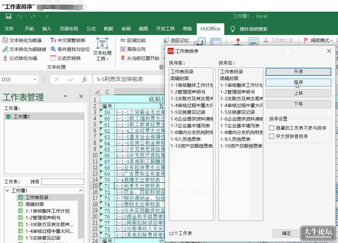Launch 条件查找与定位 from the ribbon
This screenshot has height=243, width=338.
70,49
